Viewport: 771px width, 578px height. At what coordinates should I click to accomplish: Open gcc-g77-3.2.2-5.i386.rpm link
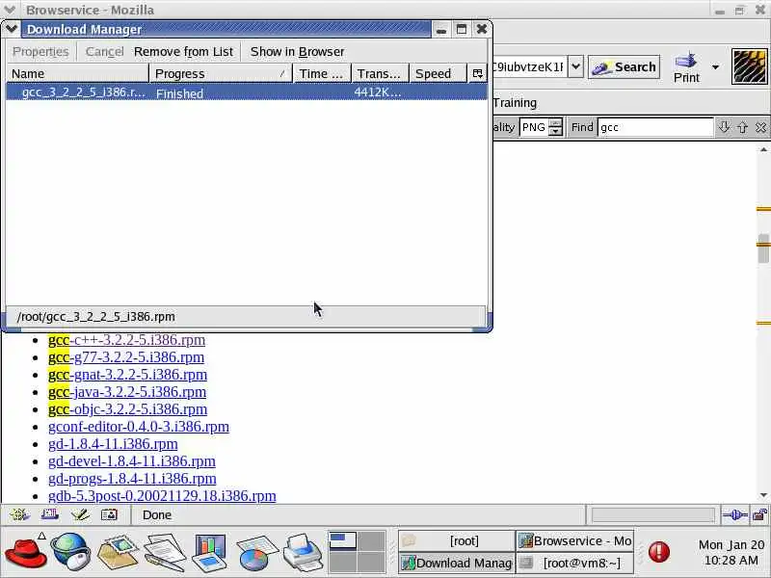126,357
